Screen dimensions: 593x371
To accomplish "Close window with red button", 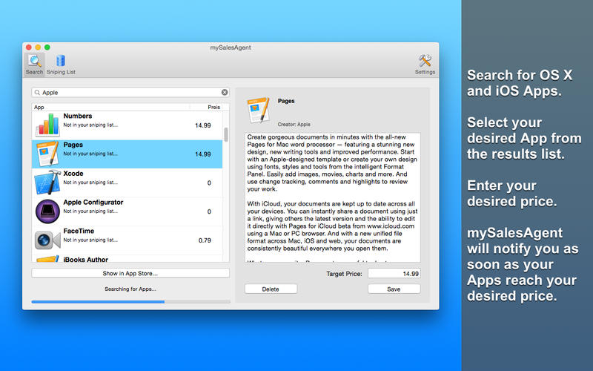I will pyautogui.click(x=29, y=47).
